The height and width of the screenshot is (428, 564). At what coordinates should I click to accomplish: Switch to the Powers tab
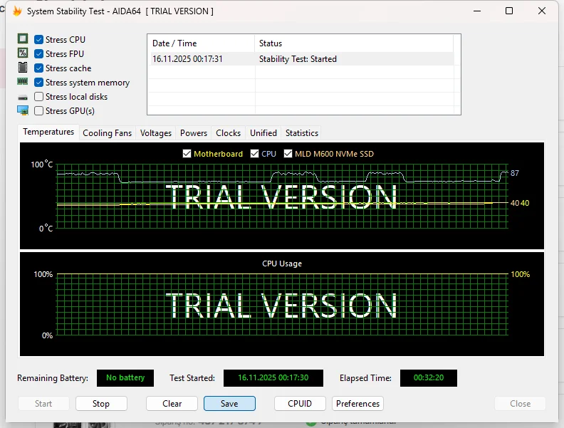[x=194, y=133]
